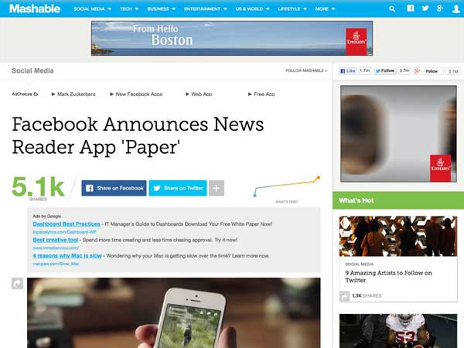This screenshot has width=464, height=348.
Task: Open the Twitter bird icon in header
Action: click(x=425, y=9)
